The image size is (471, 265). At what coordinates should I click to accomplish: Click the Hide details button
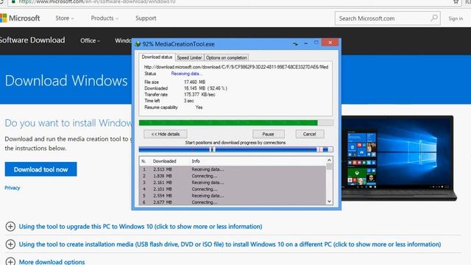(x=165, y=134)
